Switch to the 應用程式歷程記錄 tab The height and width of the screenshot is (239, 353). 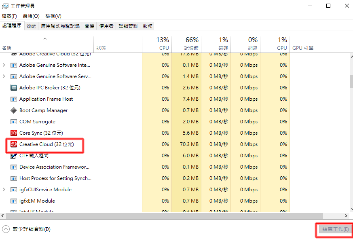[60, 26]
